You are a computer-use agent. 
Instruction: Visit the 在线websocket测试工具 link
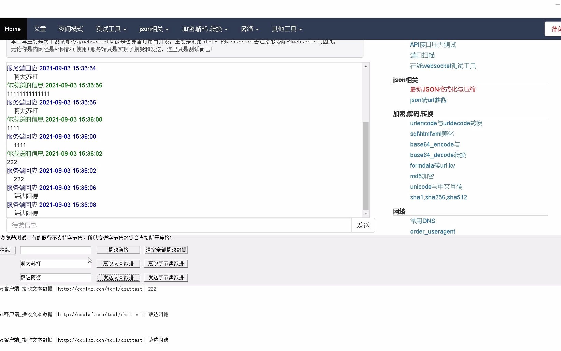[x=443, y=66]
